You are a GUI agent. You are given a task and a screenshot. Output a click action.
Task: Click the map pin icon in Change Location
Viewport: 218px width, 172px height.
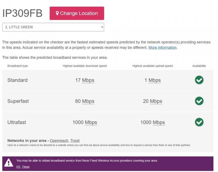(57, 13)
